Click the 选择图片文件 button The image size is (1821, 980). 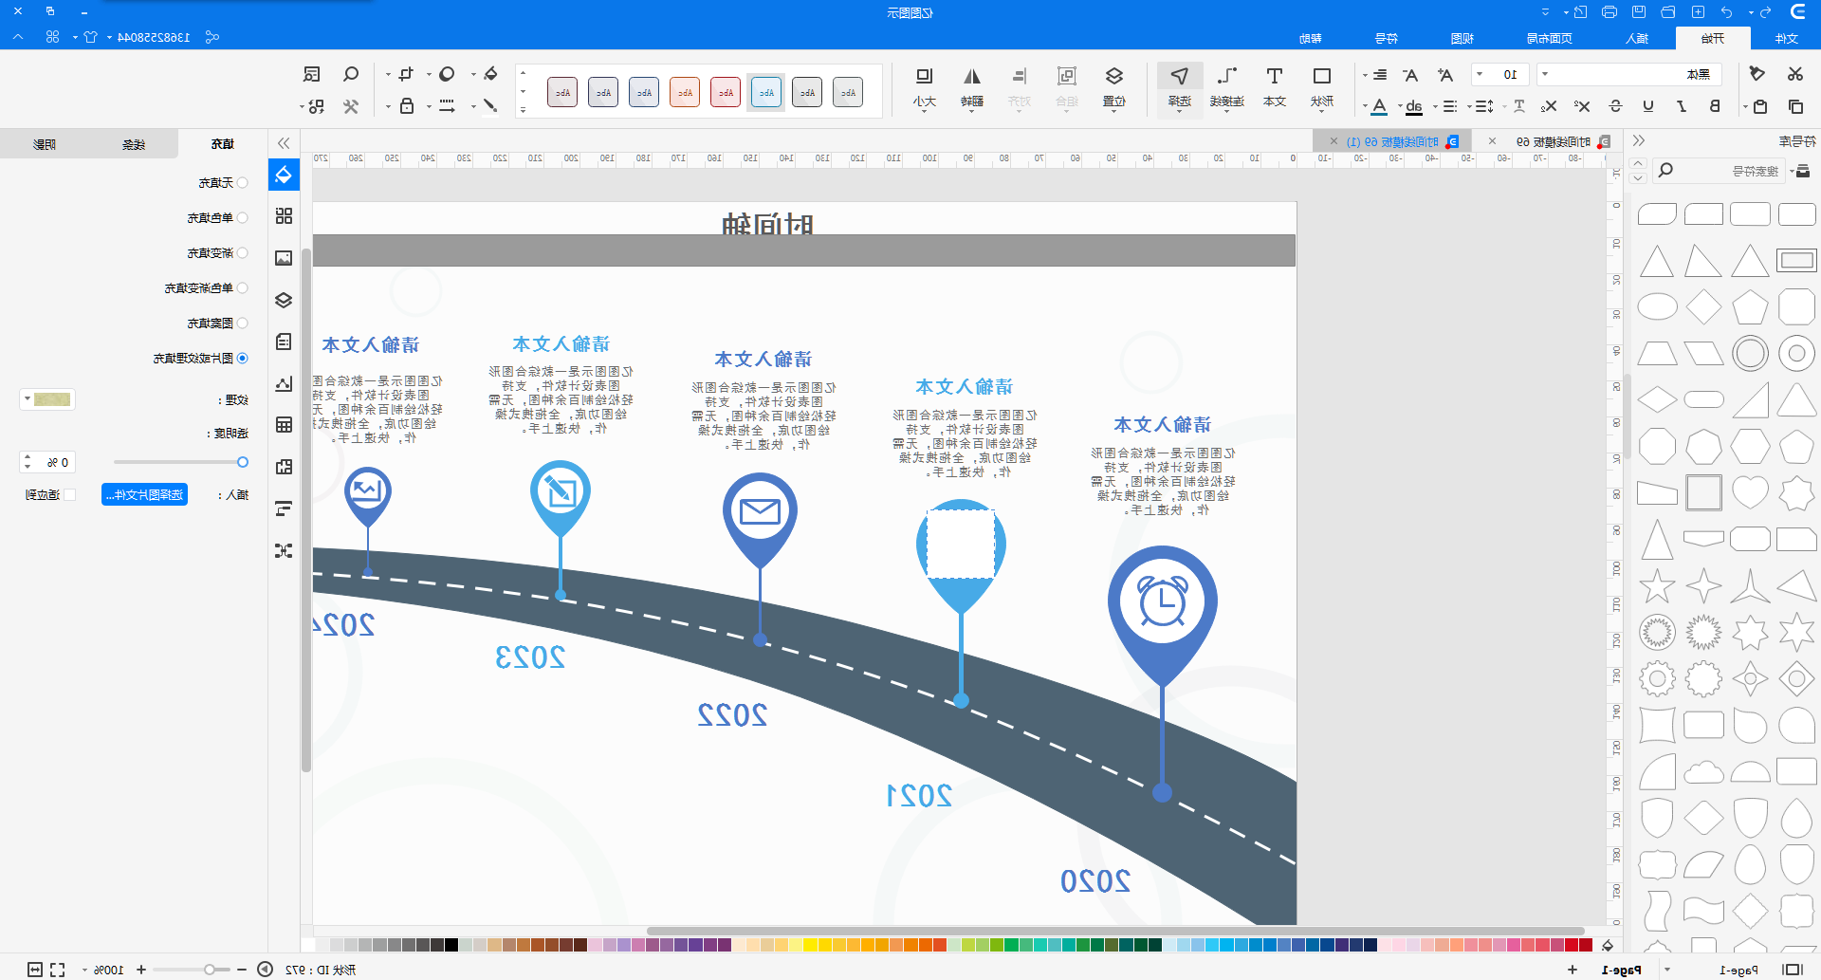point(145,494)
